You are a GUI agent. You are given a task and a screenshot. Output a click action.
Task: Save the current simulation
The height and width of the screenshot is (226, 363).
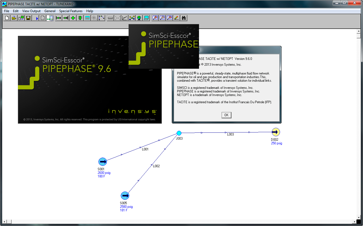pyautogui.click(x=28, y=18)
